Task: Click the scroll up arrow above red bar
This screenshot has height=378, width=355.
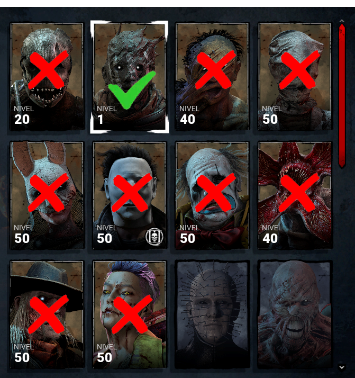Action: [x=342, y=21]
